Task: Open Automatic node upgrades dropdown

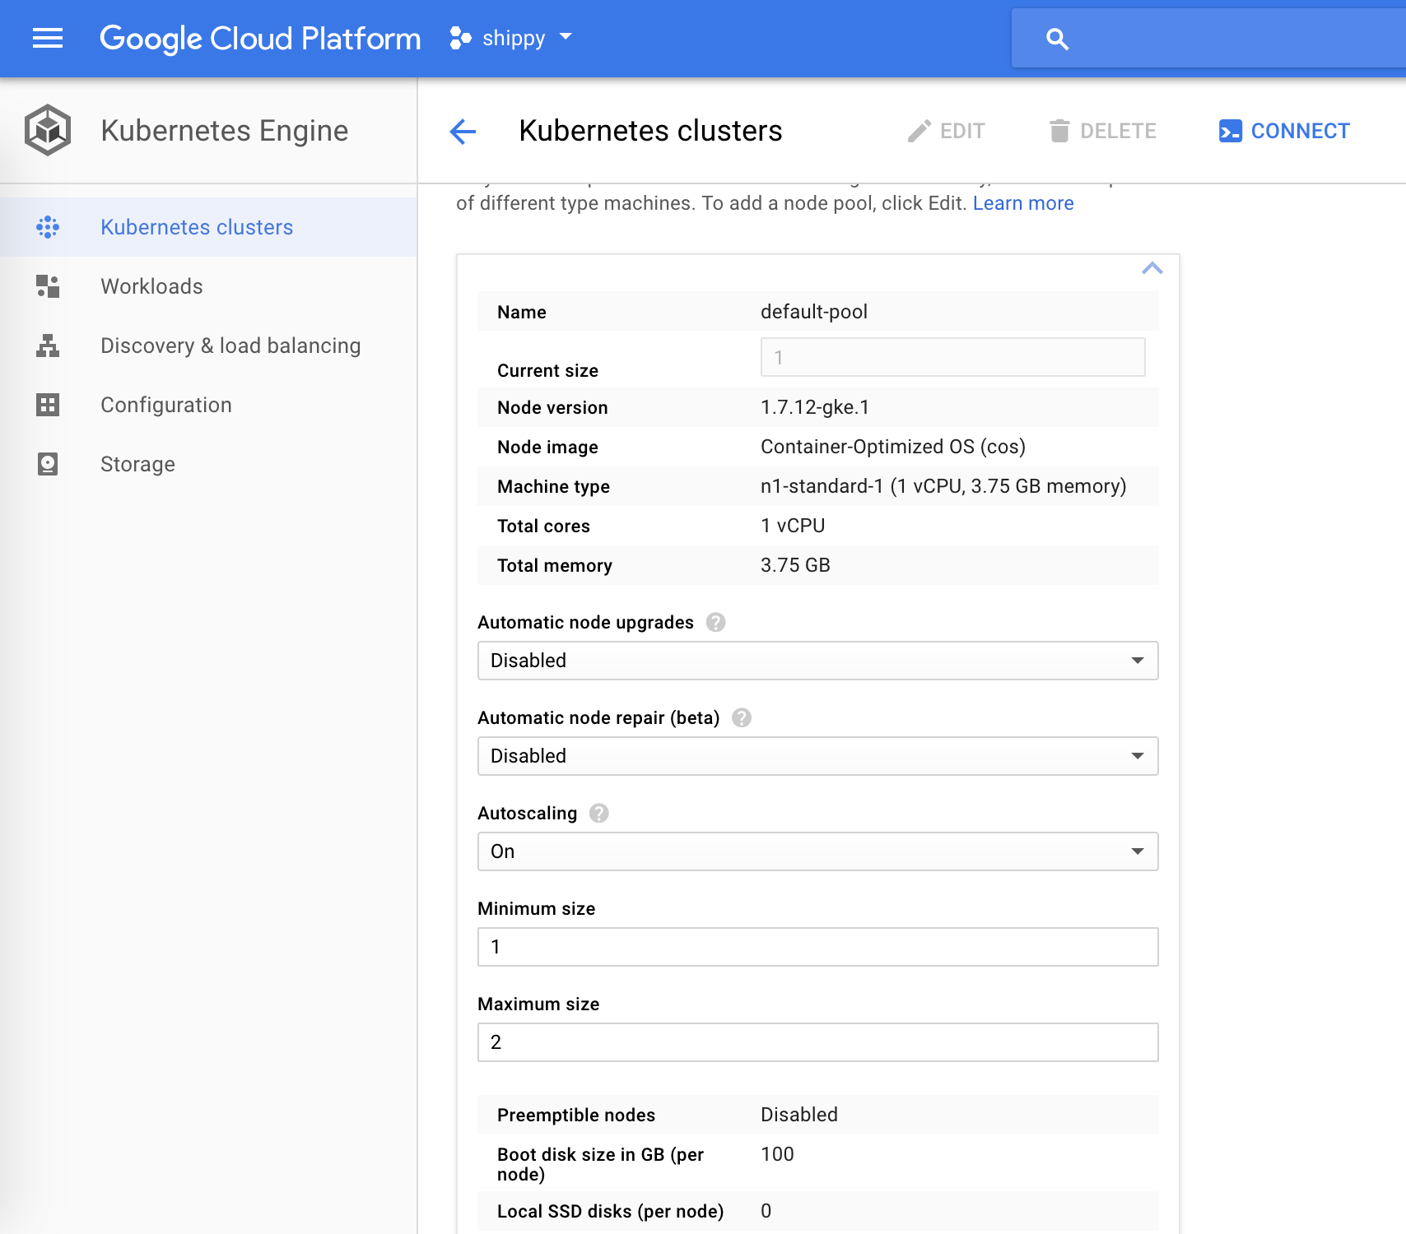Action: pyautogui.click(x=817, y=661)
